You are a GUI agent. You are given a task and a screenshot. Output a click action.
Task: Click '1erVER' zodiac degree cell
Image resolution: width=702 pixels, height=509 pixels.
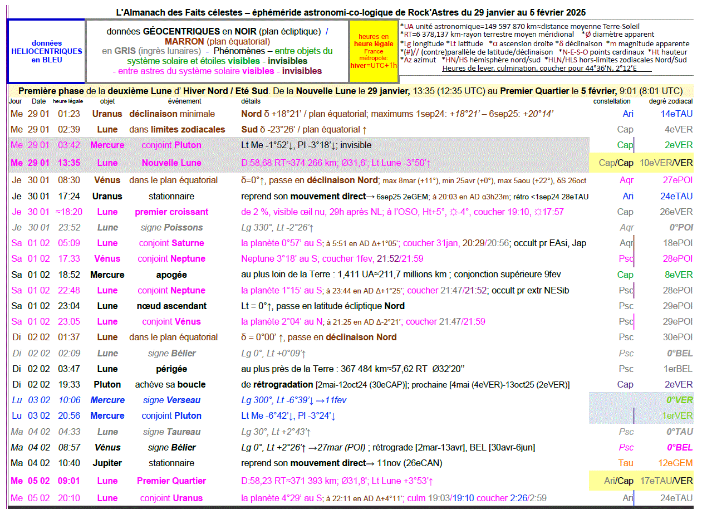click(678, 415)
